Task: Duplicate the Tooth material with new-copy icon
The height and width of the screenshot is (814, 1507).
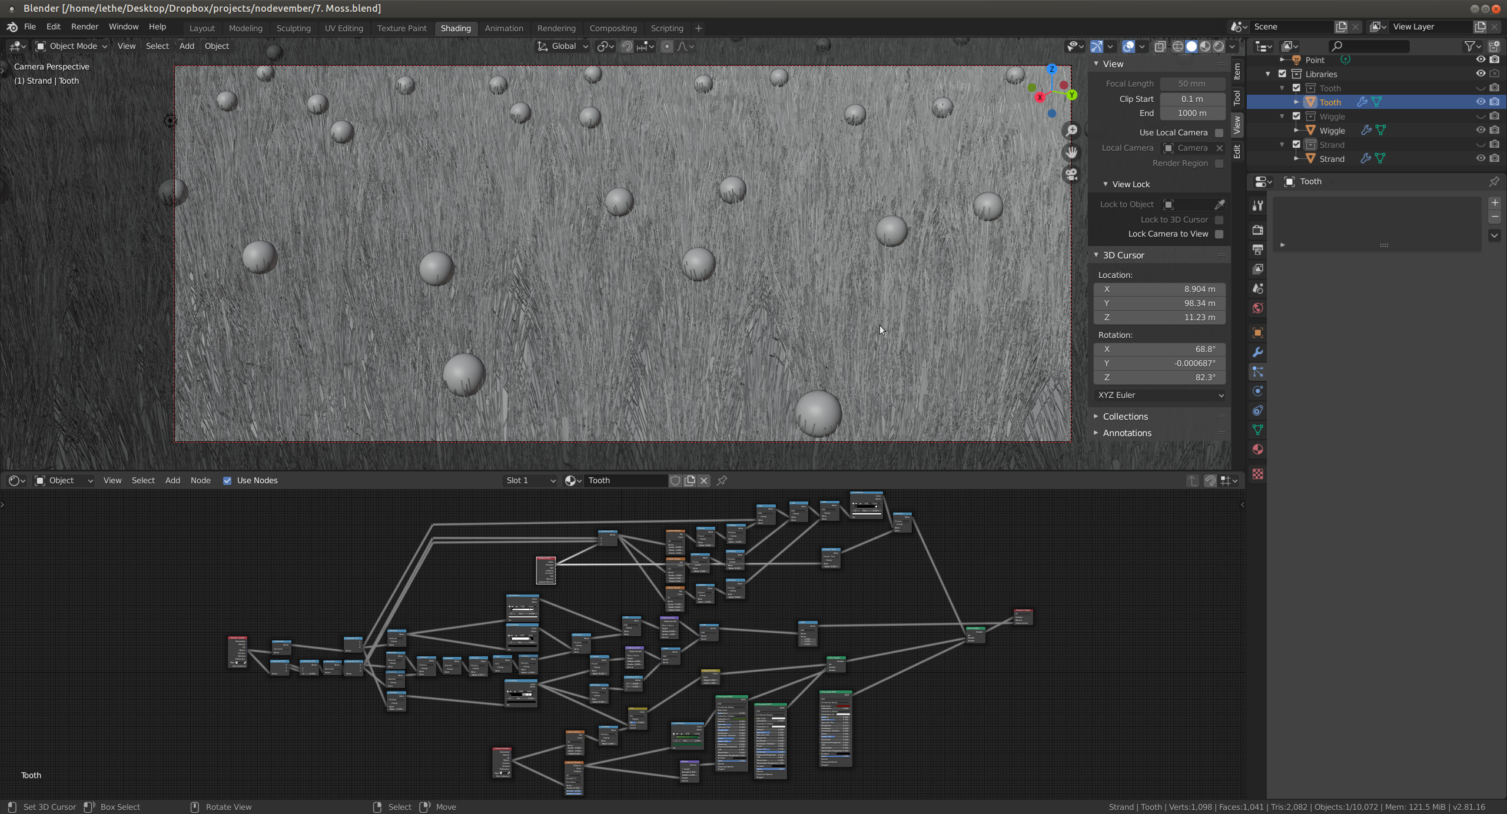Action: 689,480
